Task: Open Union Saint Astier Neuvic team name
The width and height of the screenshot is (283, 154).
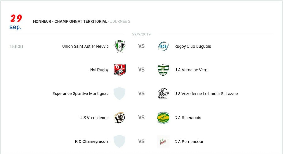Action: click(85, 46)
